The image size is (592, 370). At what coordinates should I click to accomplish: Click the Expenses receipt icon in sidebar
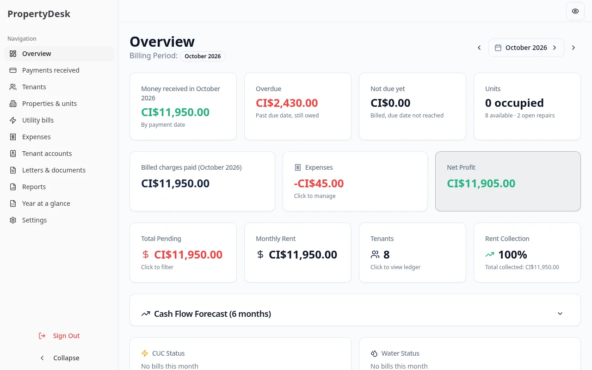[13, 137]
